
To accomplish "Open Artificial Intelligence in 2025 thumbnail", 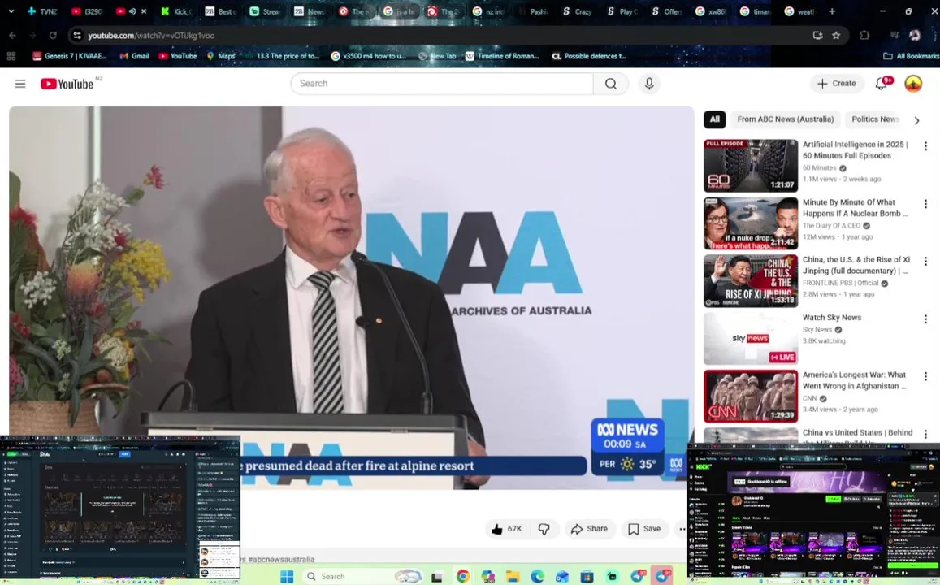I will point(751,166).
